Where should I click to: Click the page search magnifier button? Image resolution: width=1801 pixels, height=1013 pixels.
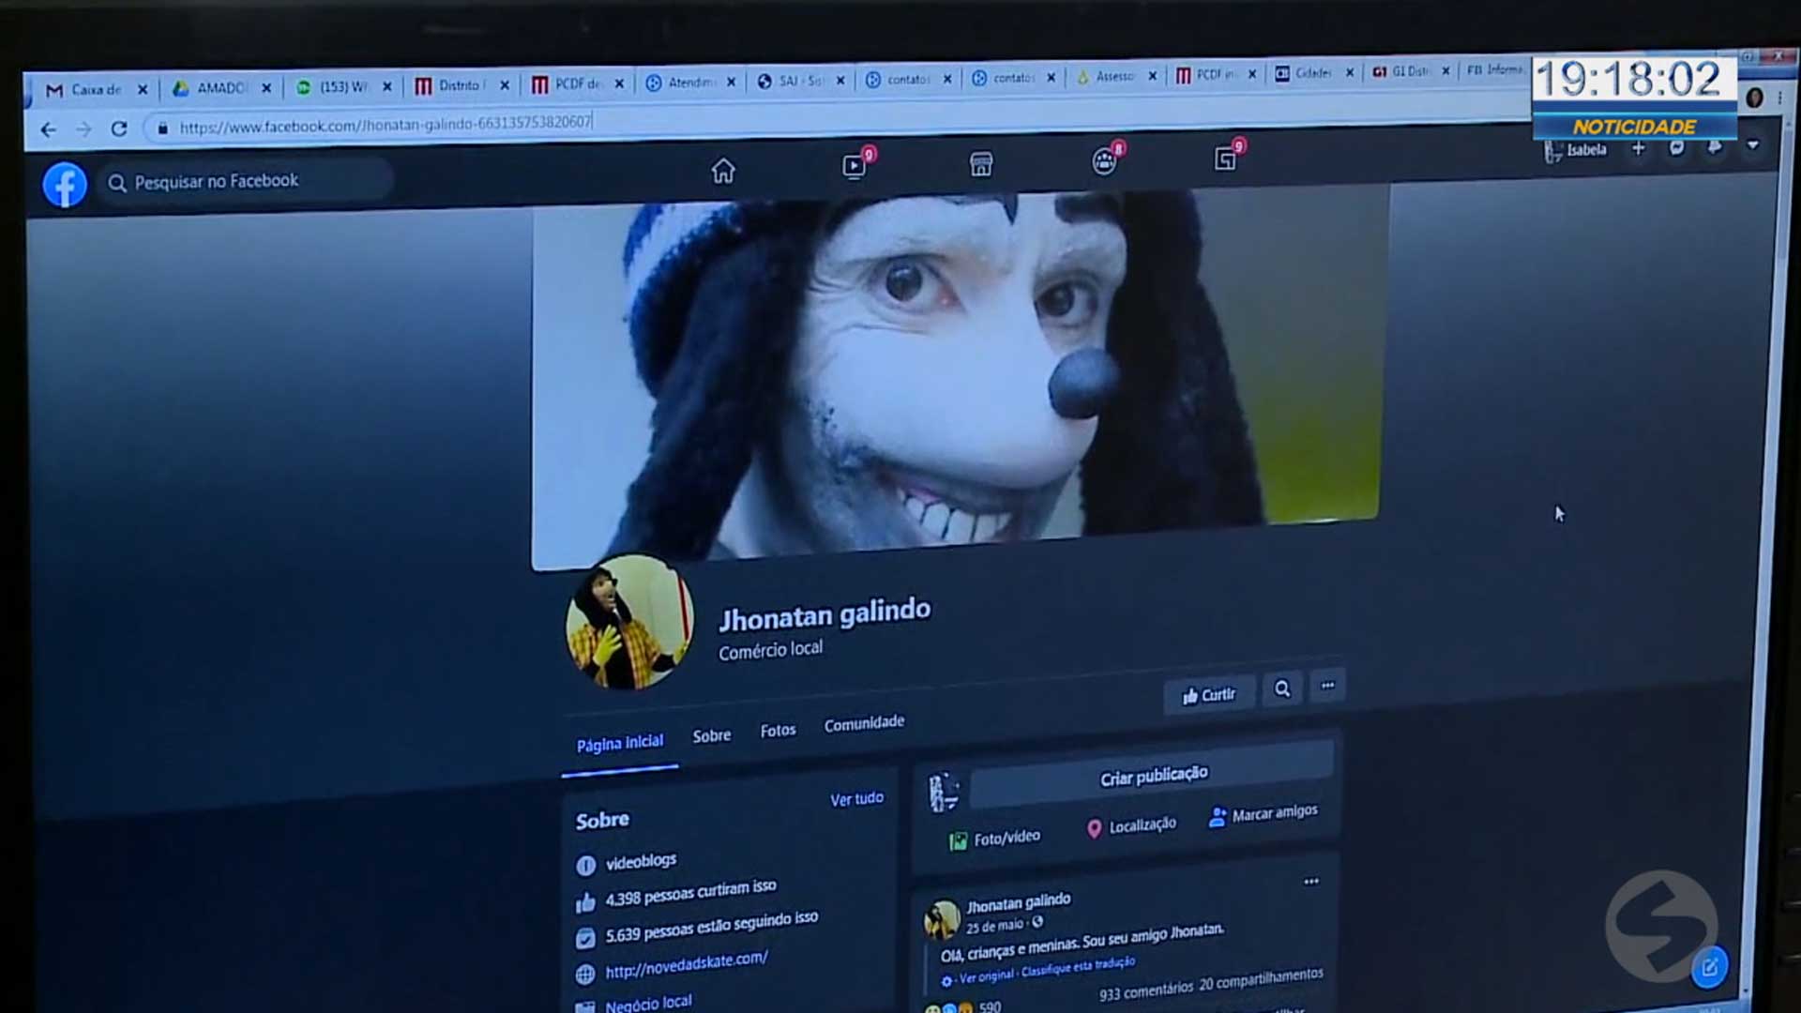[x=1282, y=689]
